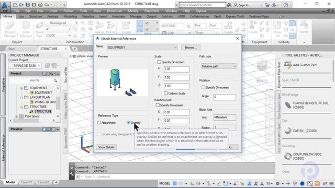Click the Save icon in quick access toolbar
The height and width of the screenshot is (188, 335).
tap(28, 5)
